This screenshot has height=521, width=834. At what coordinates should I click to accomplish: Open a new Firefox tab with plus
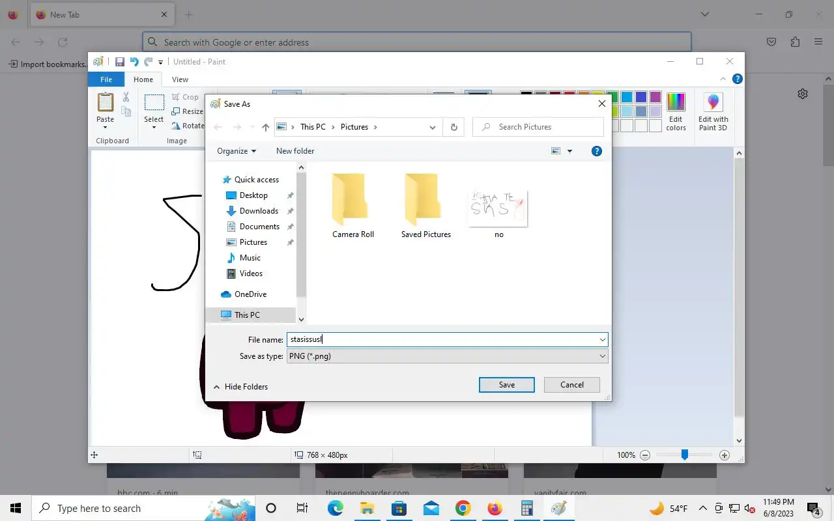click(189, 14)
